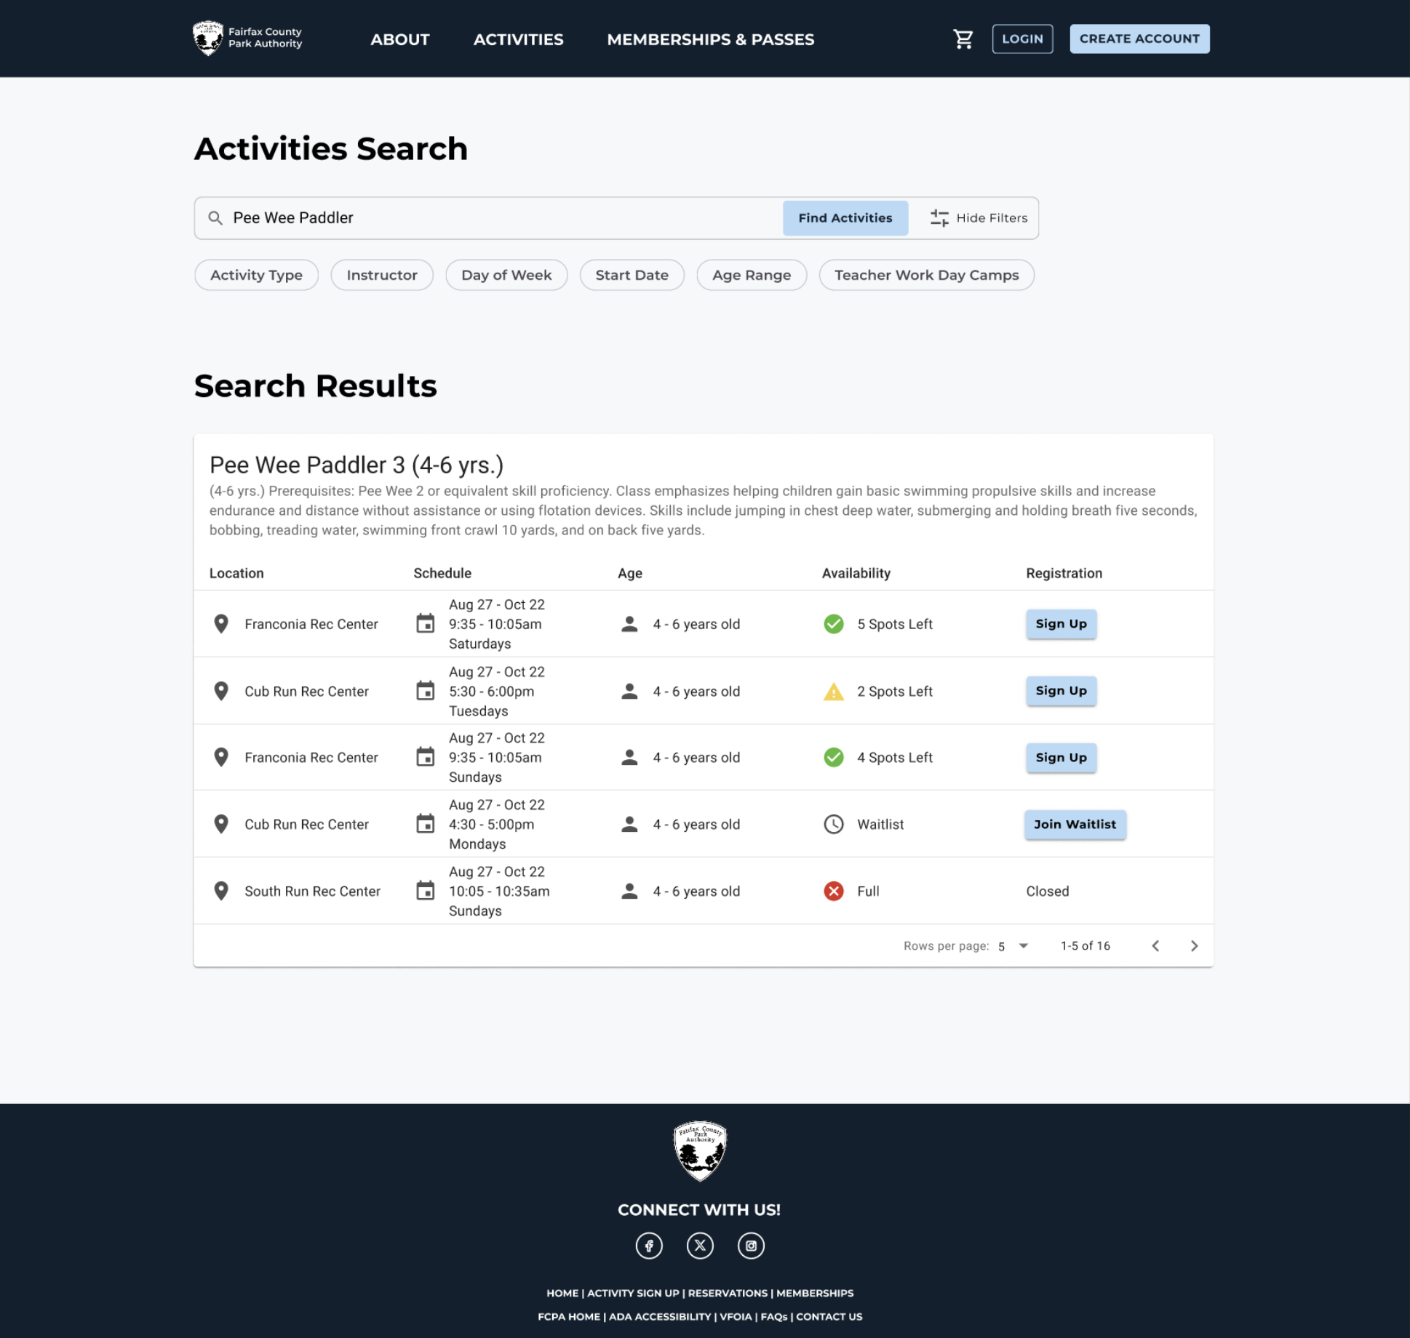Viewport: 1410px width, 1338px height.
Task: Click the Find Activities button
Action: [845, 218]
